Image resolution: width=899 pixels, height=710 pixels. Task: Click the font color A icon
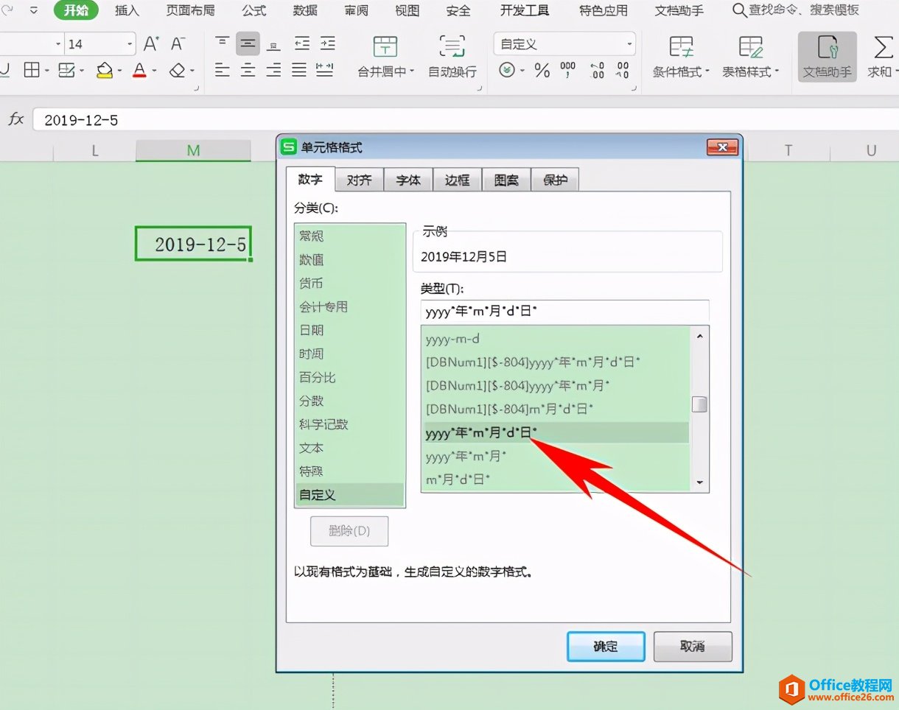click(140, 71)
